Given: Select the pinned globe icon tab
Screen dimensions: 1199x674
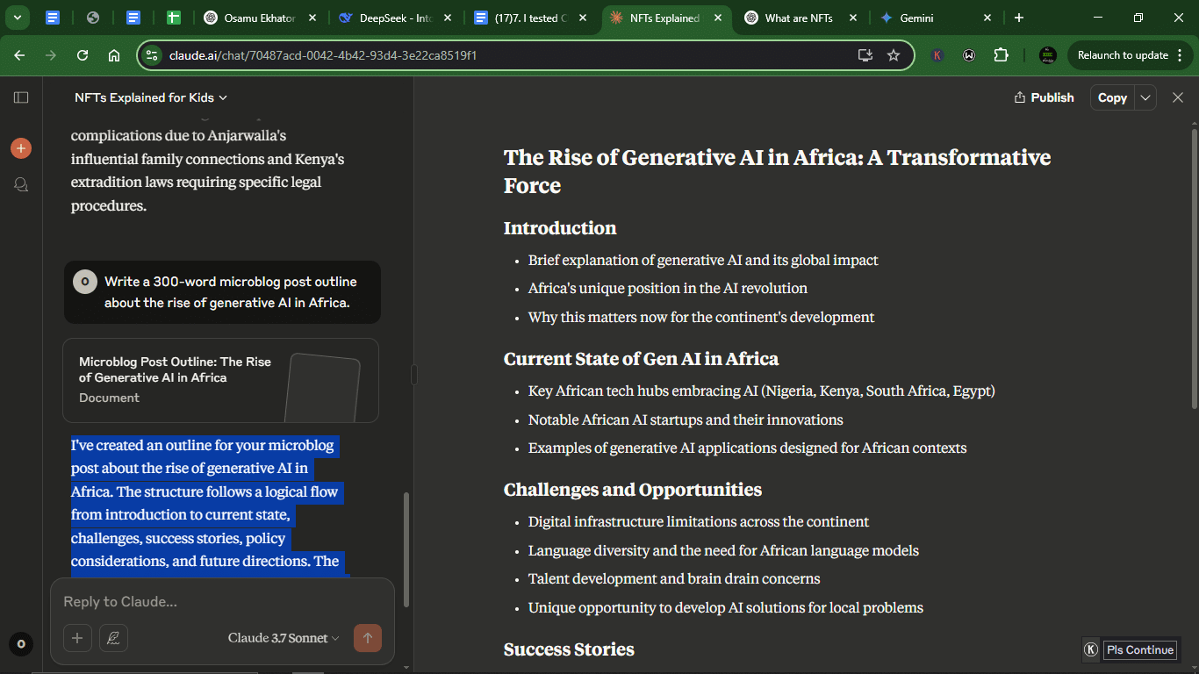Looking at the screenshot, I should [93, 18].
